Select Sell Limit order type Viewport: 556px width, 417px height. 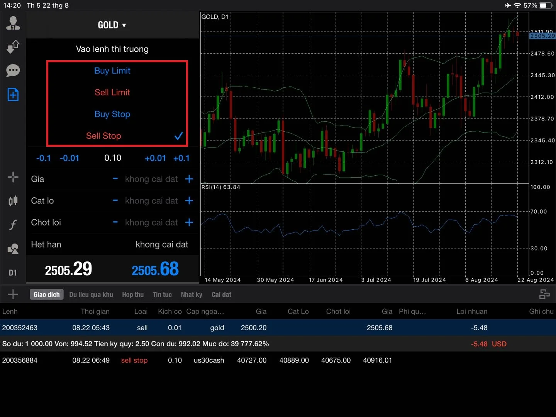click(x=112, y=92)
